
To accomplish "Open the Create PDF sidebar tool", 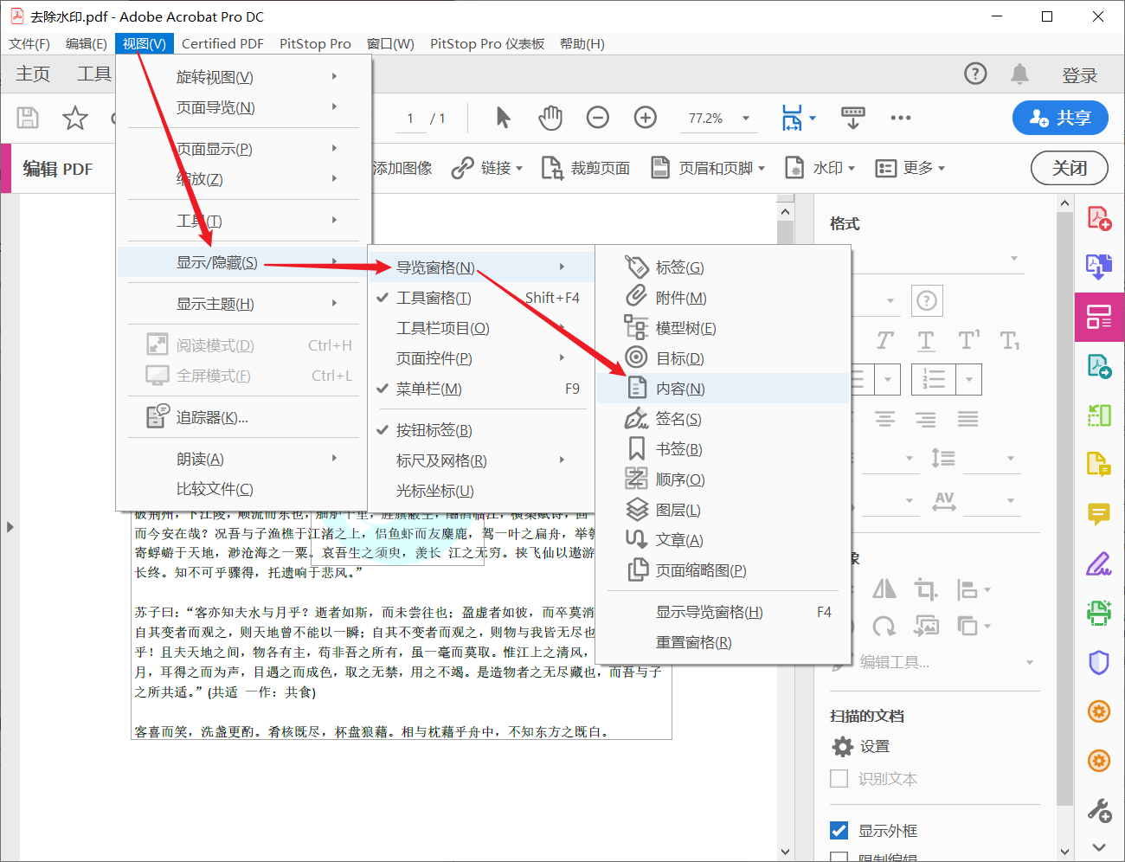I will pyautogui.click(x=1099, y=218).
